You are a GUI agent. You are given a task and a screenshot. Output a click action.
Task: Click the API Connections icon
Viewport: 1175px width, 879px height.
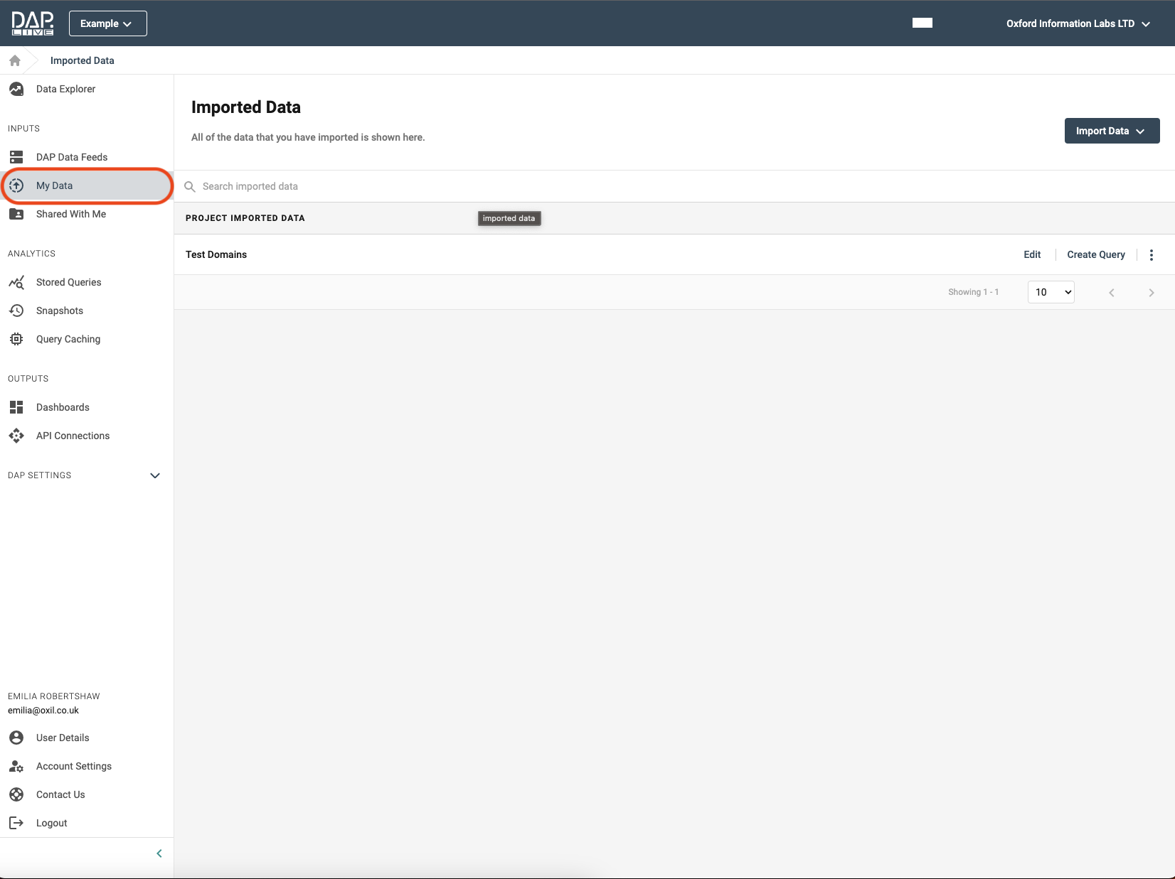(16, 436)
